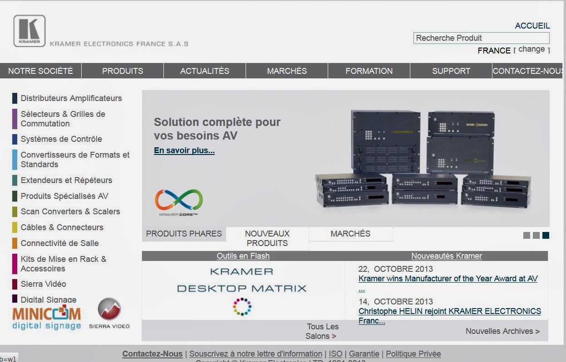Screen dimensions: 566x362
Task: Select Sélecteurs & Grilles de Commutation
Action: click(x=63, y=119)
